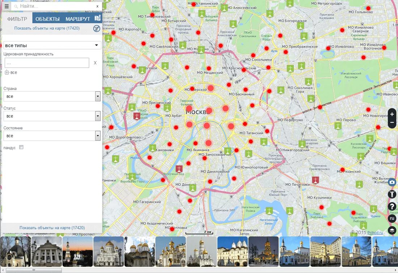Open the Состояние dropdown
The height and width of the screenshot is (273, 398).
pos(52,136)
